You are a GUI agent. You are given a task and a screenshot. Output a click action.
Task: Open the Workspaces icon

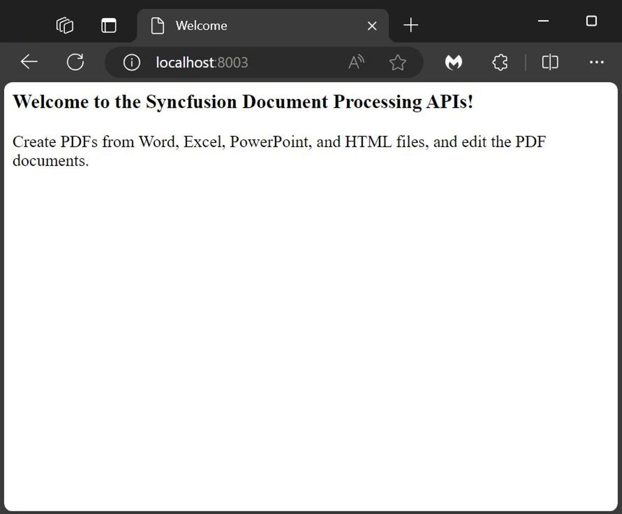coord(64,26)
